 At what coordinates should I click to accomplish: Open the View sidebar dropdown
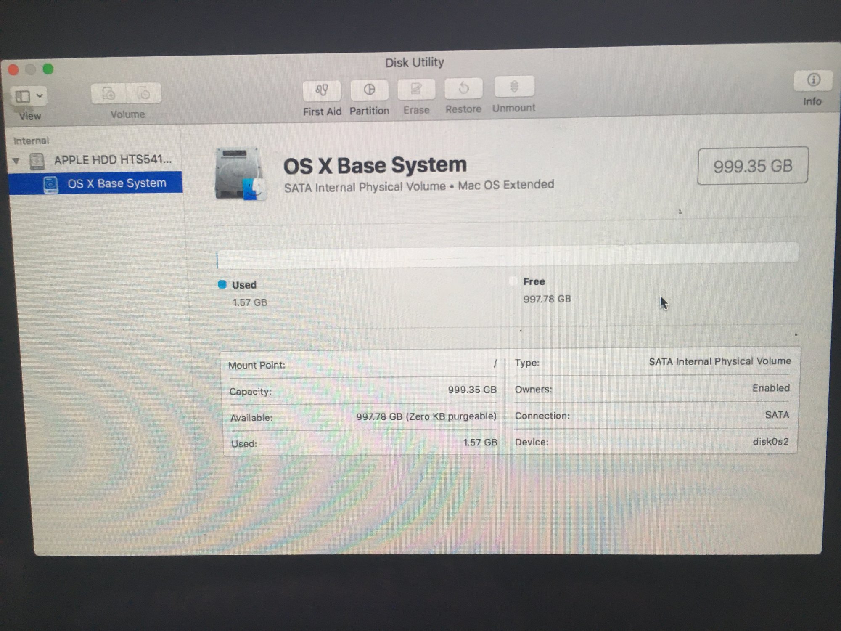[23, 97]
